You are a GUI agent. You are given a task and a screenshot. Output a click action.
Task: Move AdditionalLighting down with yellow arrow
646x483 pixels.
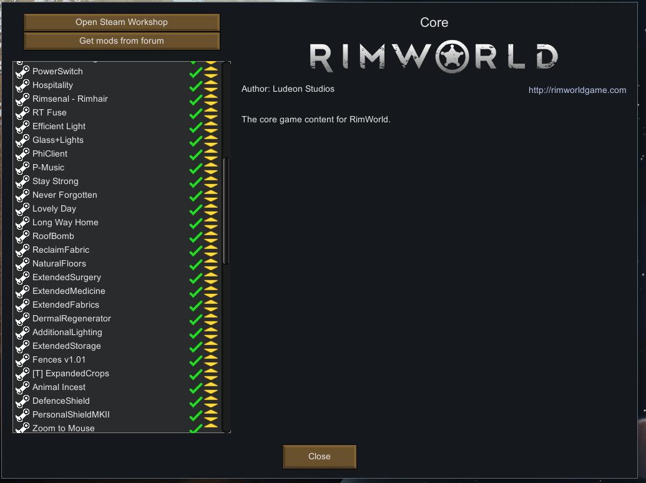coord(211,336)
